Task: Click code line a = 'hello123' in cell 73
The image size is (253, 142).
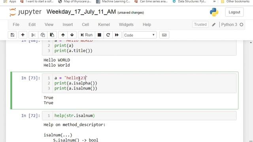Action: click(x=71, y=78)
